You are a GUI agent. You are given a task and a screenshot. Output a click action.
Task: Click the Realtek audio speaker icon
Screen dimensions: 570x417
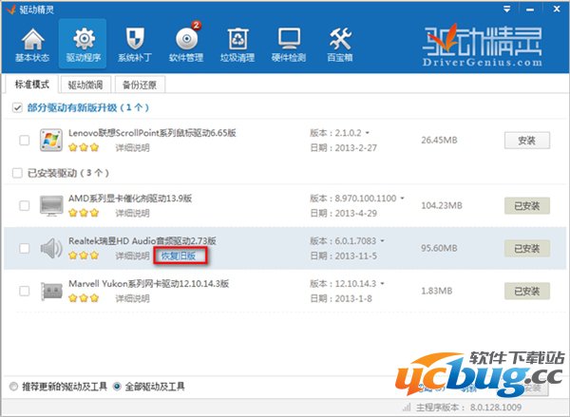click(51, 248)
